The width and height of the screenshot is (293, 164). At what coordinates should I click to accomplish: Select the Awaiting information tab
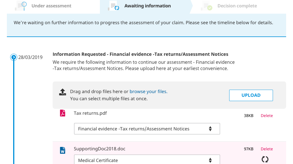click(x=147, y=6)
